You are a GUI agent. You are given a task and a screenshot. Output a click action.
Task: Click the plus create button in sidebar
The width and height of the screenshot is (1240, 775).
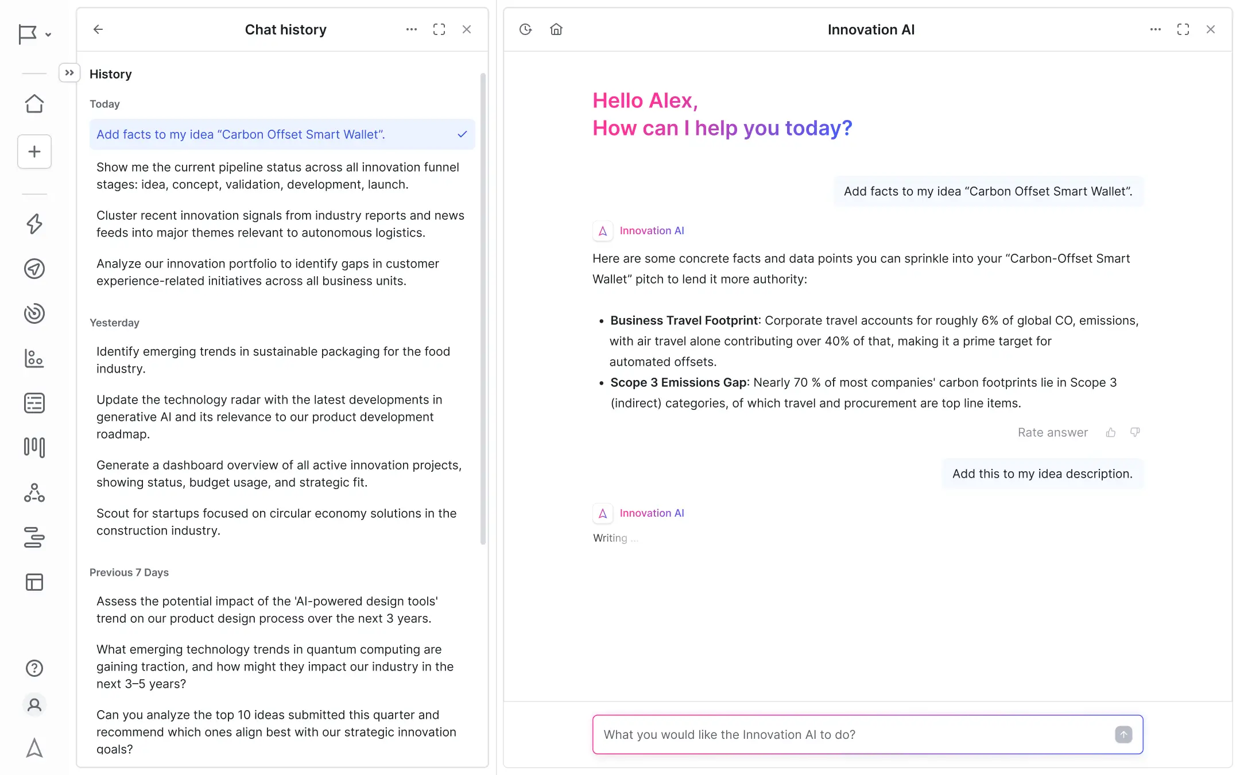coord(34,152)
